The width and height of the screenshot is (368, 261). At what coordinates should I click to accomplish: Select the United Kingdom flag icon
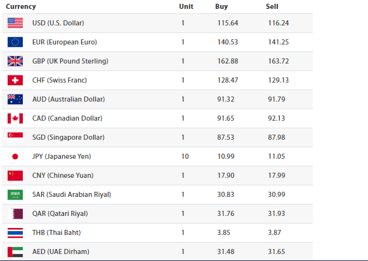pos(15,61)
